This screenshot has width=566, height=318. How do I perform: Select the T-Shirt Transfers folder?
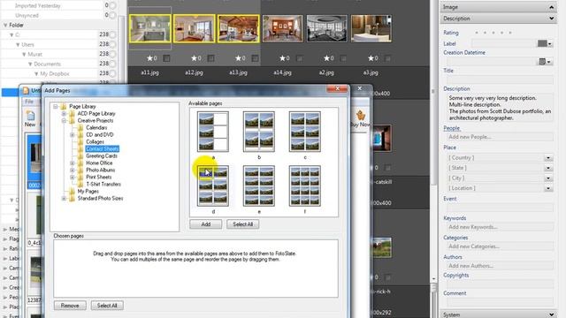click(x=103, y=185)
